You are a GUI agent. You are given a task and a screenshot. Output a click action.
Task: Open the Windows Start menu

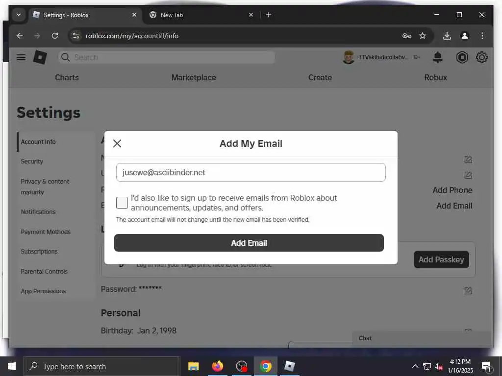pyautogui.click(x=12, y=366)
